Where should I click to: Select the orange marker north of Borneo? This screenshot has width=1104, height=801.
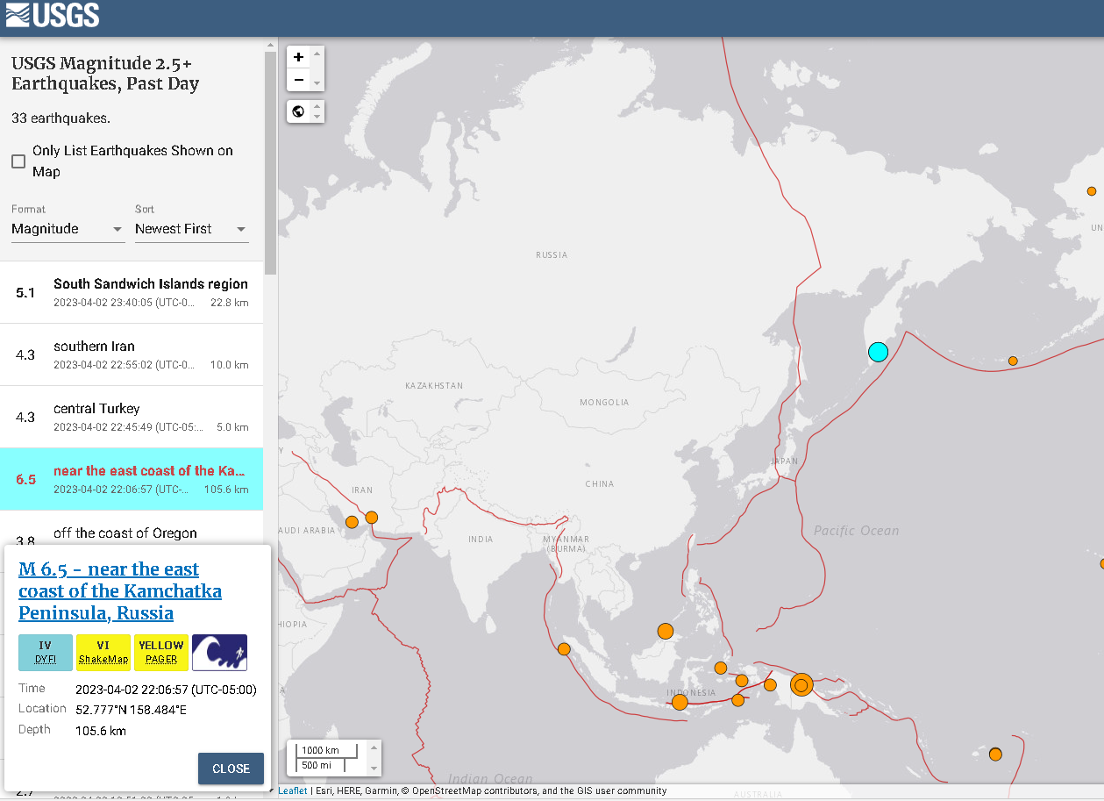[666, 631]
